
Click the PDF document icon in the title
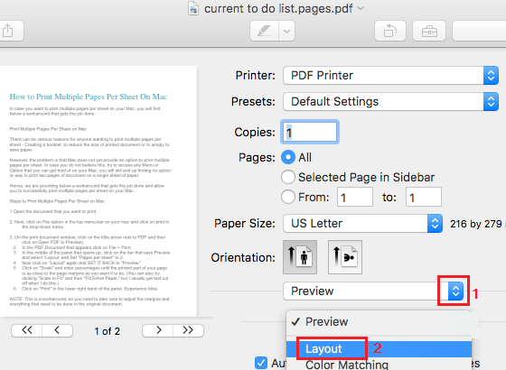click(193, 8)
